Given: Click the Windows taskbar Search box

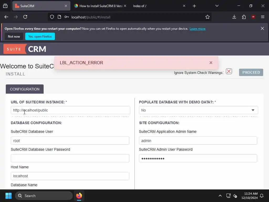Looking at the screenshot, I should [44, 196].
